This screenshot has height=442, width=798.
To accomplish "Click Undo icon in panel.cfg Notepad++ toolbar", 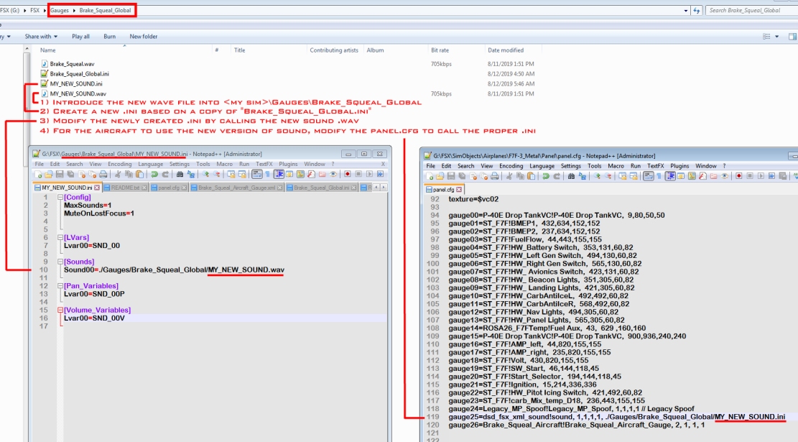I will pyautogui.click(x=546, y=175).
